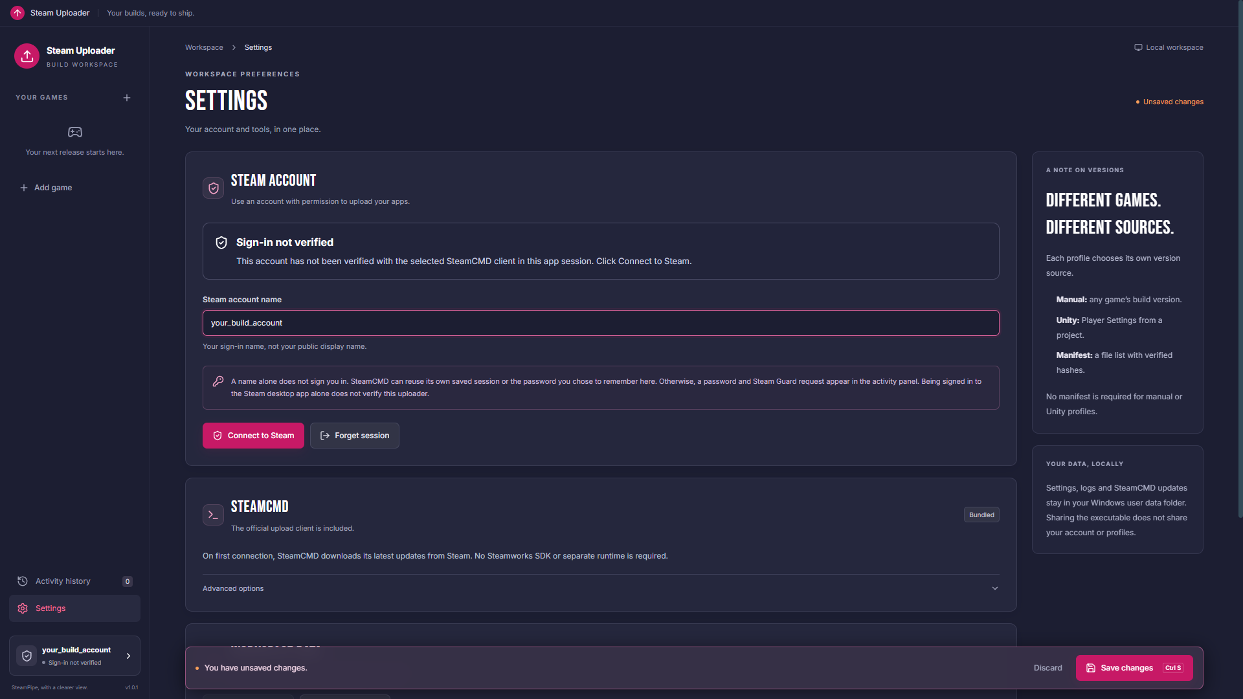Click the Advanced options chevron arrow
Screen dimensions: 1243x699
pos(995,588)
